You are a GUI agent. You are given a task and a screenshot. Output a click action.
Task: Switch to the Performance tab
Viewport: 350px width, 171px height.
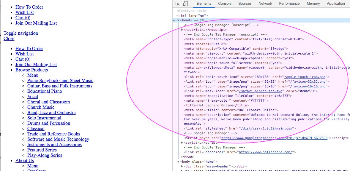[289, 4]
